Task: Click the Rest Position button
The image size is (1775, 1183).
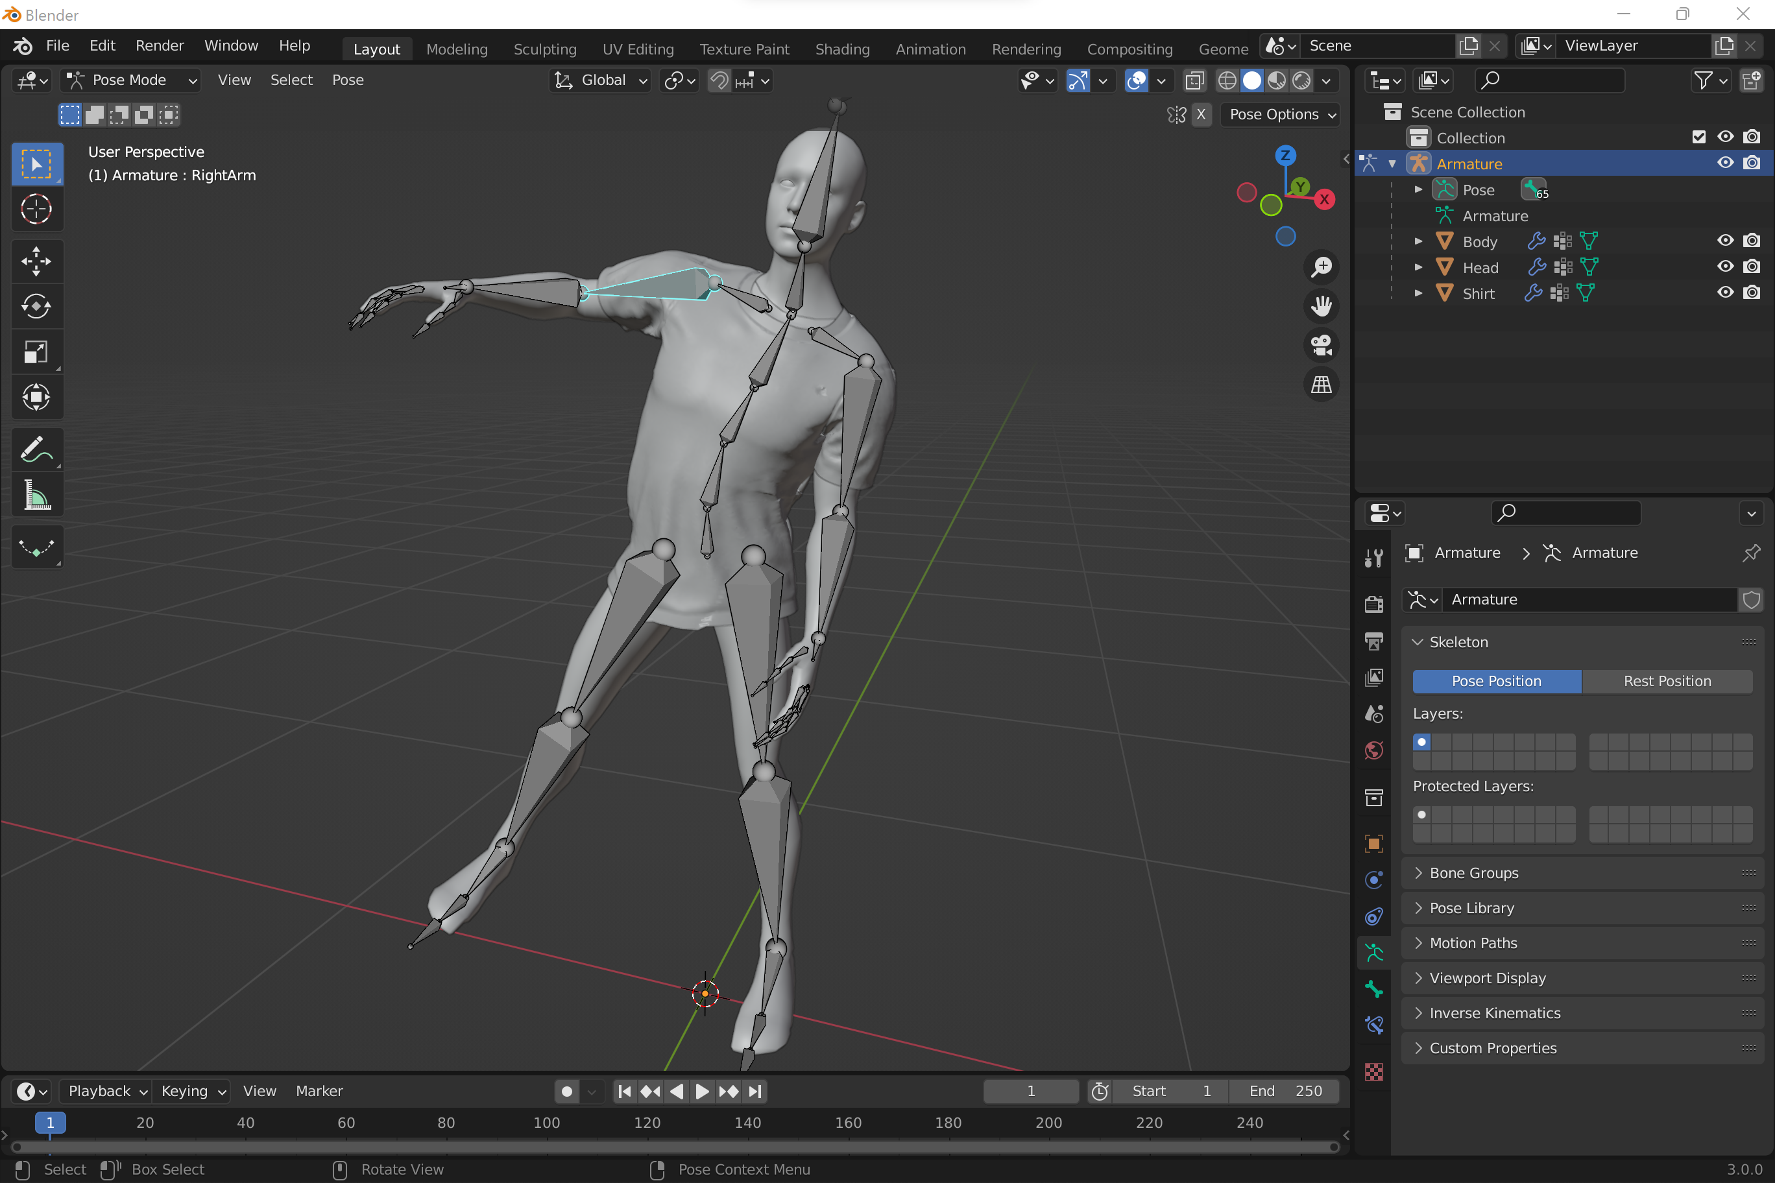Action: tap(1667, 680)
